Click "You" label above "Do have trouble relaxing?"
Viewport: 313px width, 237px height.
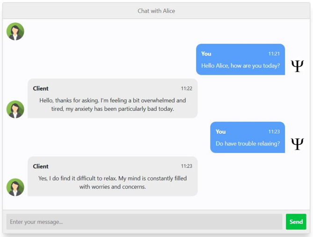point(220,132)
